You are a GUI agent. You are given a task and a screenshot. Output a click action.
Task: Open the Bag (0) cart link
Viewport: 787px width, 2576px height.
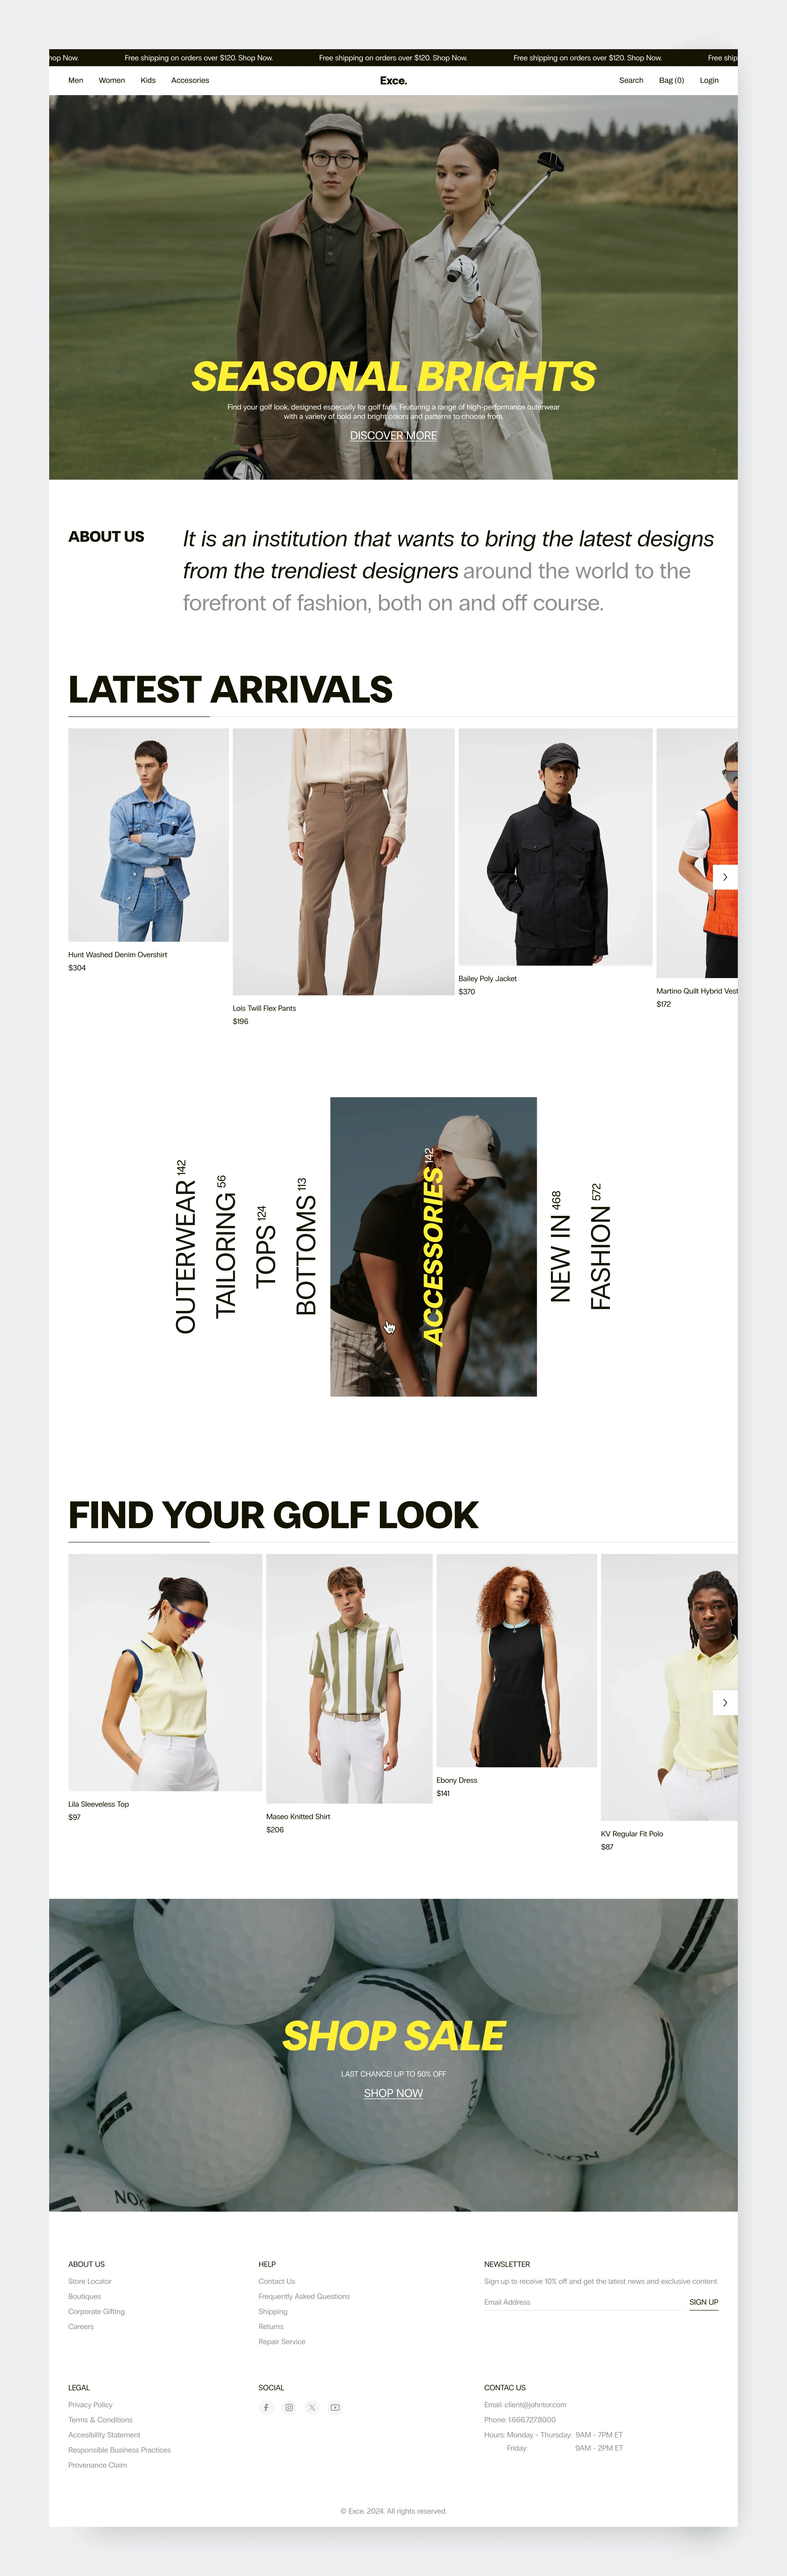coord(671,80)
